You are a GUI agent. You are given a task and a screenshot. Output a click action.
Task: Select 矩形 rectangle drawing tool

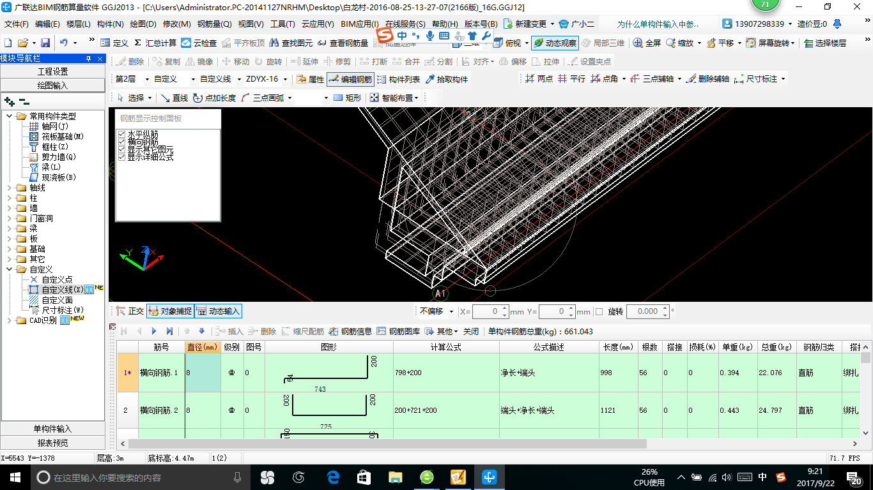[348, 98]
